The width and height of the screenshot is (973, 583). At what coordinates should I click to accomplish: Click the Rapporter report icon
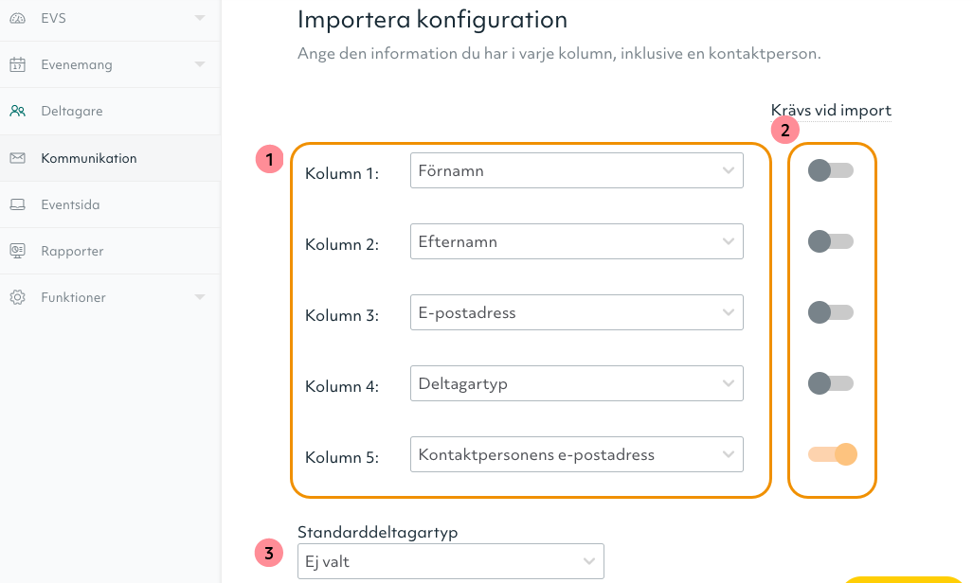coord(17,251)
